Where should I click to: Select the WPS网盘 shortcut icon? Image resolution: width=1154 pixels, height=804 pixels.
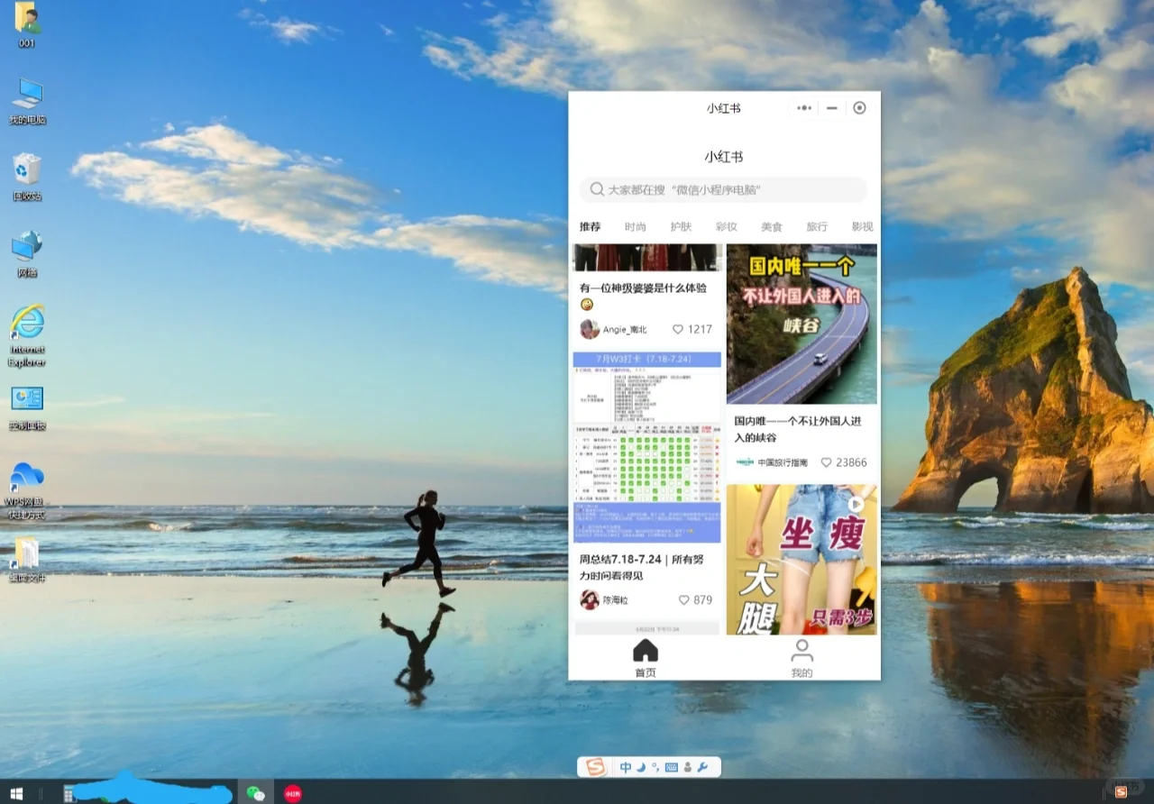(x=27, y=489)
